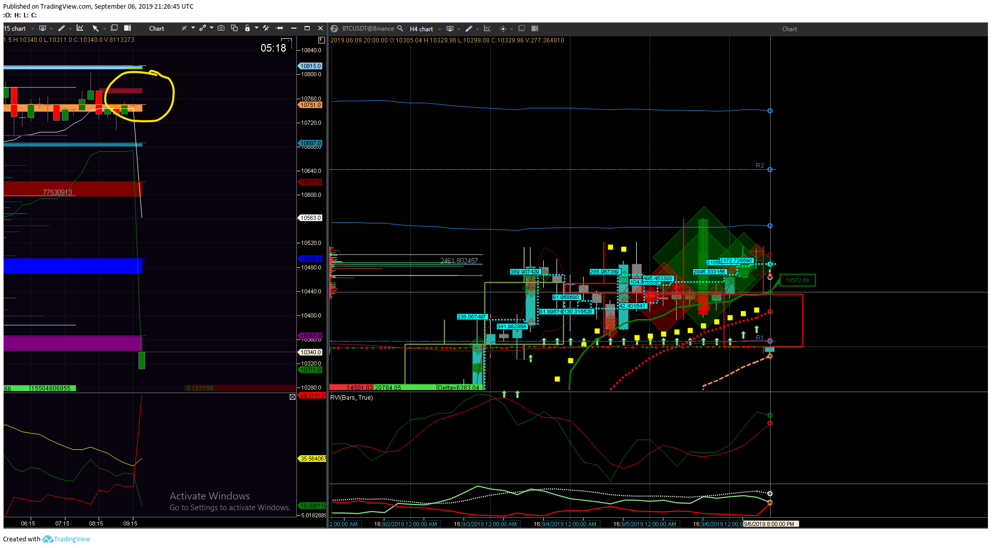Viewport: 992px width, 548px height.
Task: Toggle the chart lock padlock icon
Action: click(x=247, y=28)
